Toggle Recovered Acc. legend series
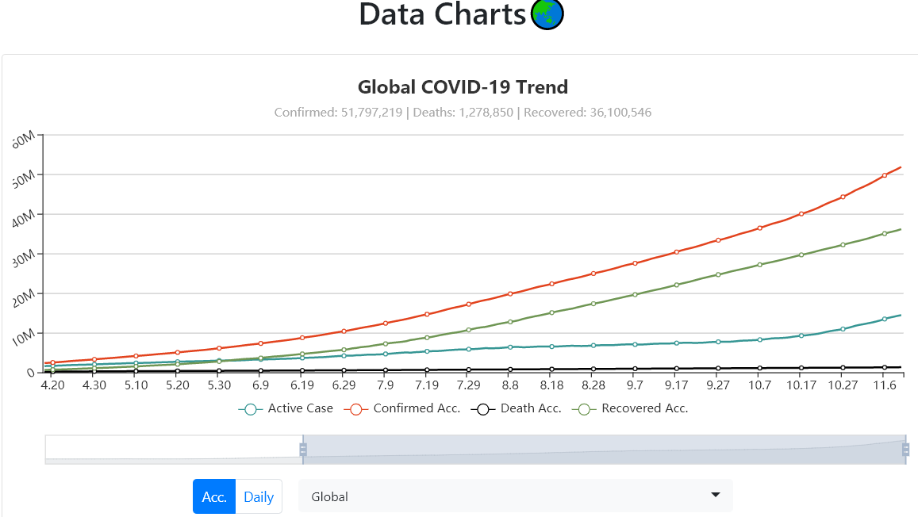The height and width of the screenshot is (517, 918). (630, 409)
